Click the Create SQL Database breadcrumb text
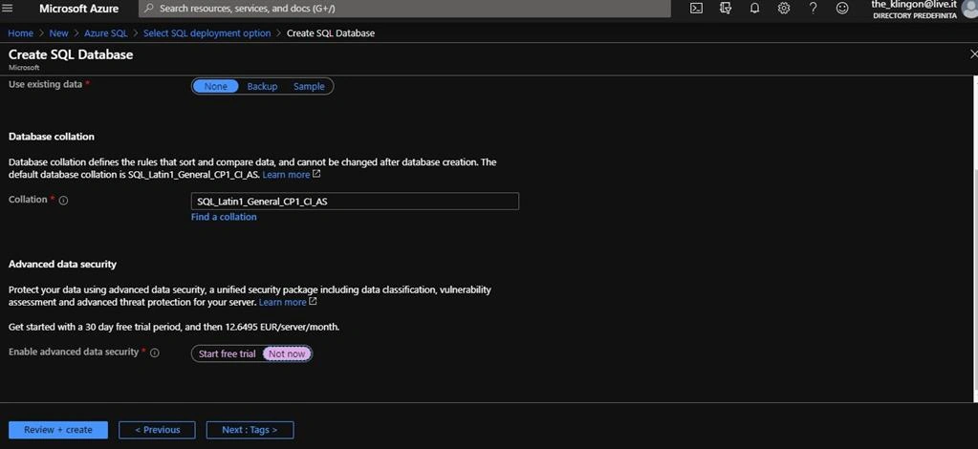 pyautogui.click(x=331, y=33)
